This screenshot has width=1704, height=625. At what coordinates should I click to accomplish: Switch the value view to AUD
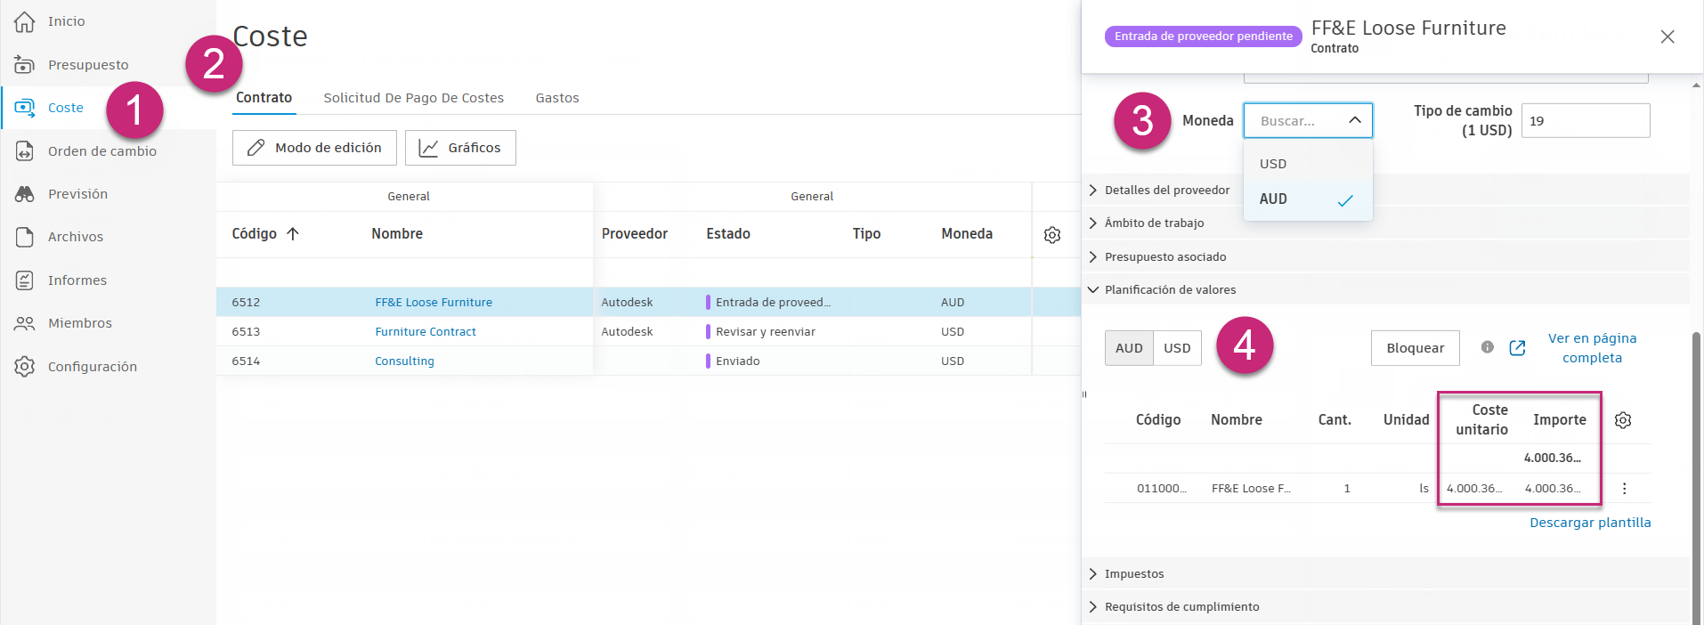(x=1129, y=348)
